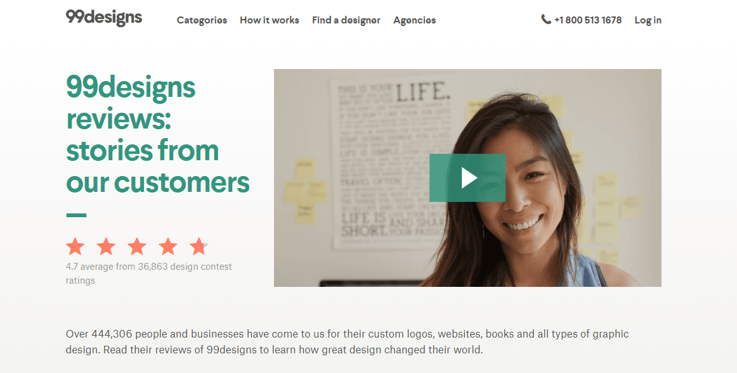The height and width of the screenshot is (373, 737).
Task: Click the second rating star
Action: tap(106, 246)
